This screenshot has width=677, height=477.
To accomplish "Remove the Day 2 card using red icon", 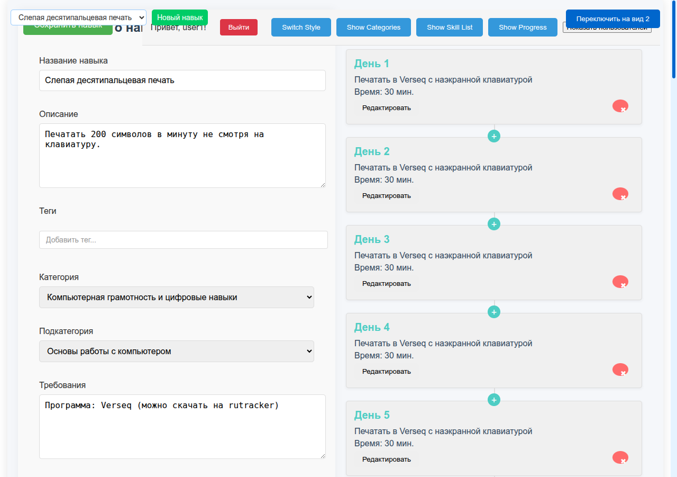I will [x=620, y=194].
